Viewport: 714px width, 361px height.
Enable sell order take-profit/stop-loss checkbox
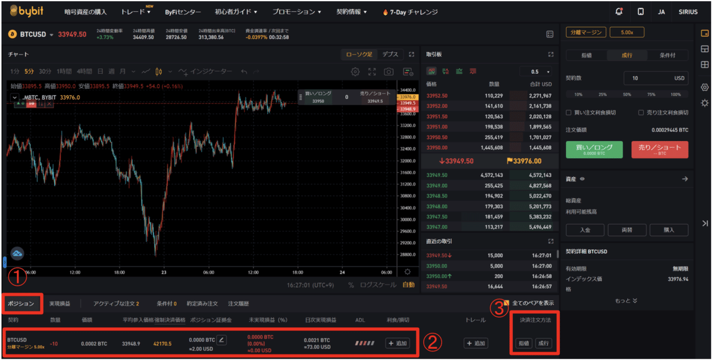click(641, 112)
